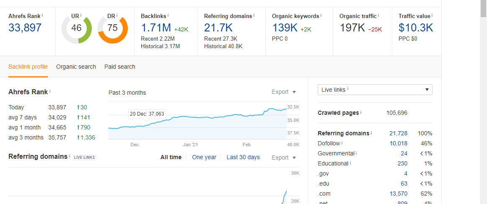This screenshot has height=204, width=487.
Task: Switch to the Organic search tab
Action: pyautogui.click(x=76, y=67)
